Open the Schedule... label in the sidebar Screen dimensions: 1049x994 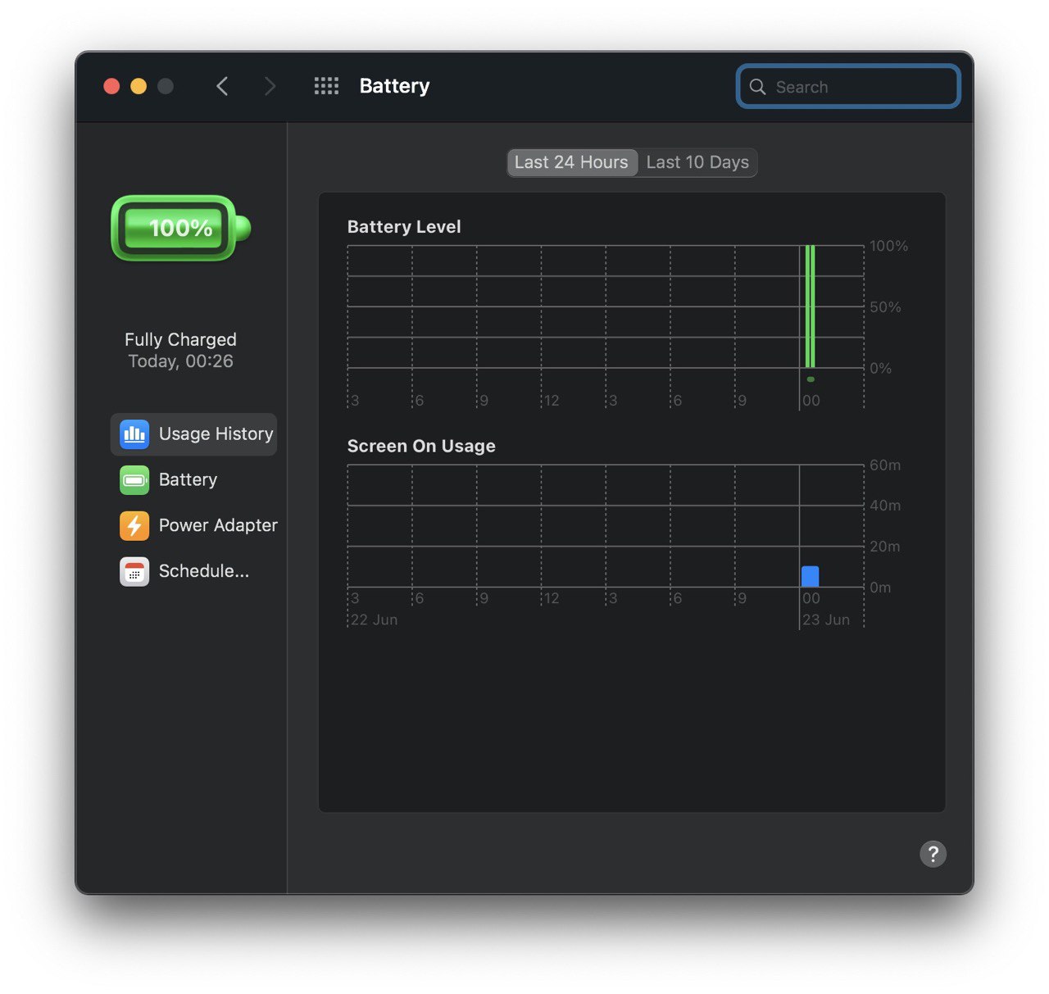(x=203, y=571)
